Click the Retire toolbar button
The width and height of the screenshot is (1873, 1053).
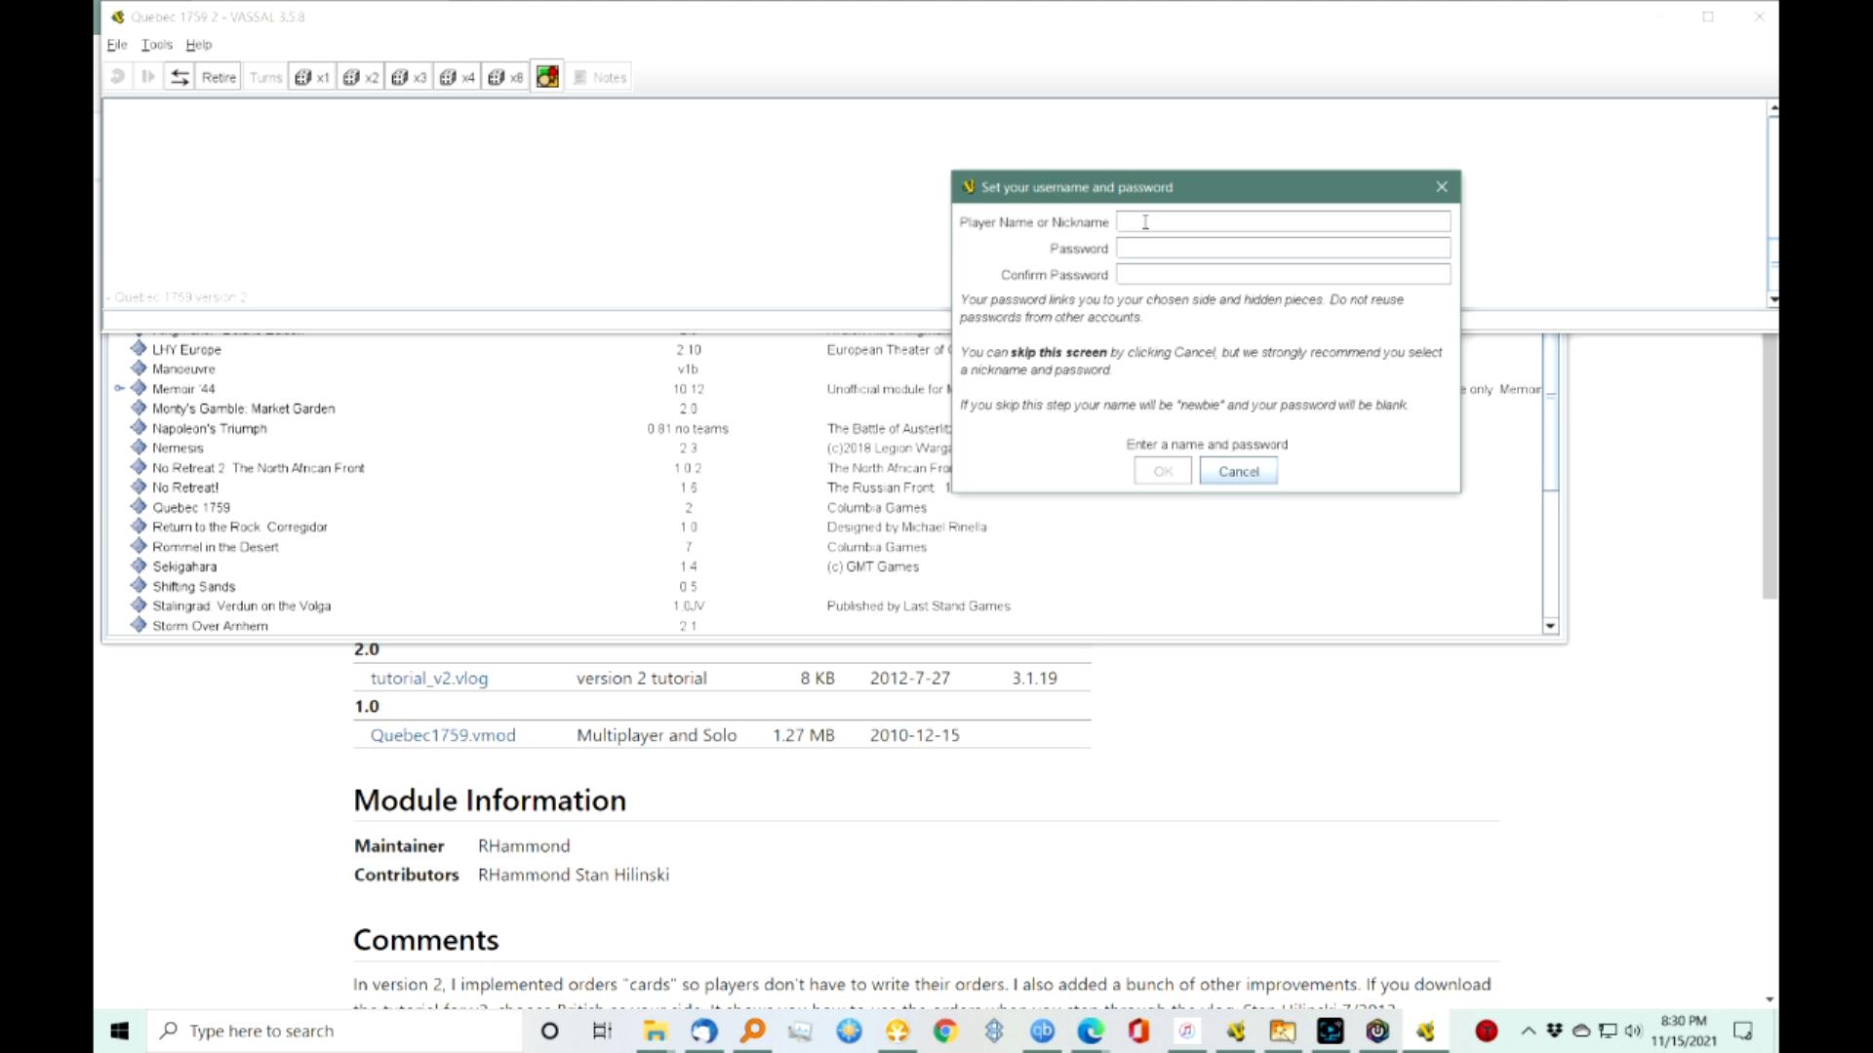219,77
